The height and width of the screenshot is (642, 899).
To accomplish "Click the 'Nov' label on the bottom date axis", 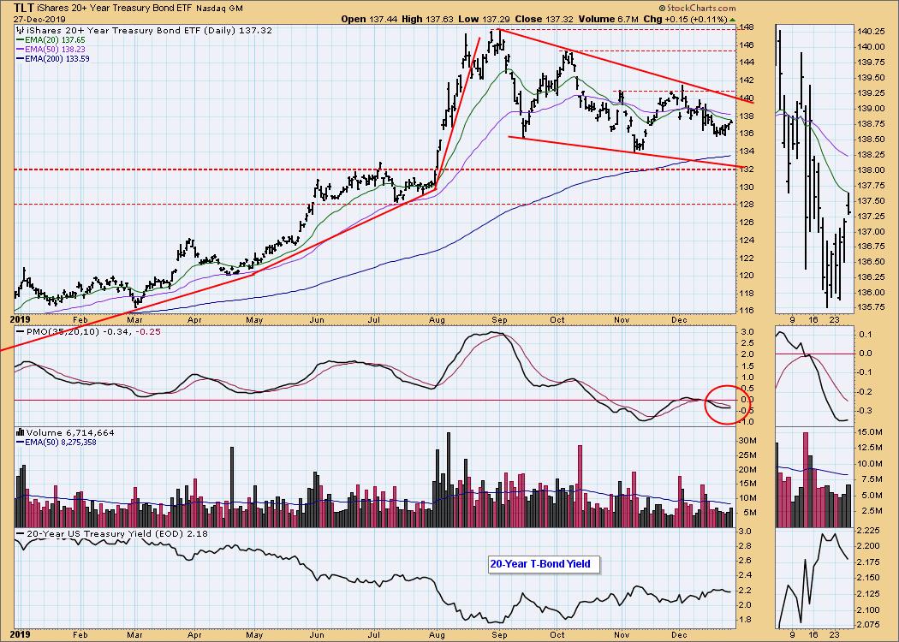I will pyautogui.click(x=622, y=635).
